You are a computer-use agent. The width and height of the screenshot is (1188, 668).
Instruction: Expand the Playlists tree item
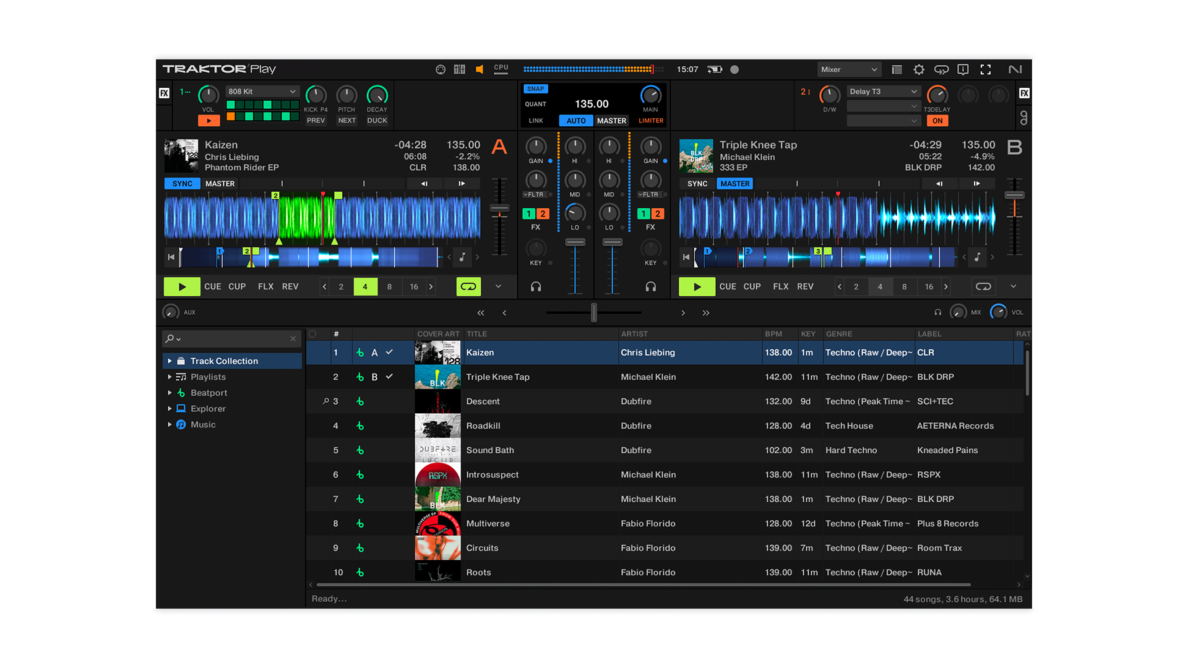(x=171, y=377)
